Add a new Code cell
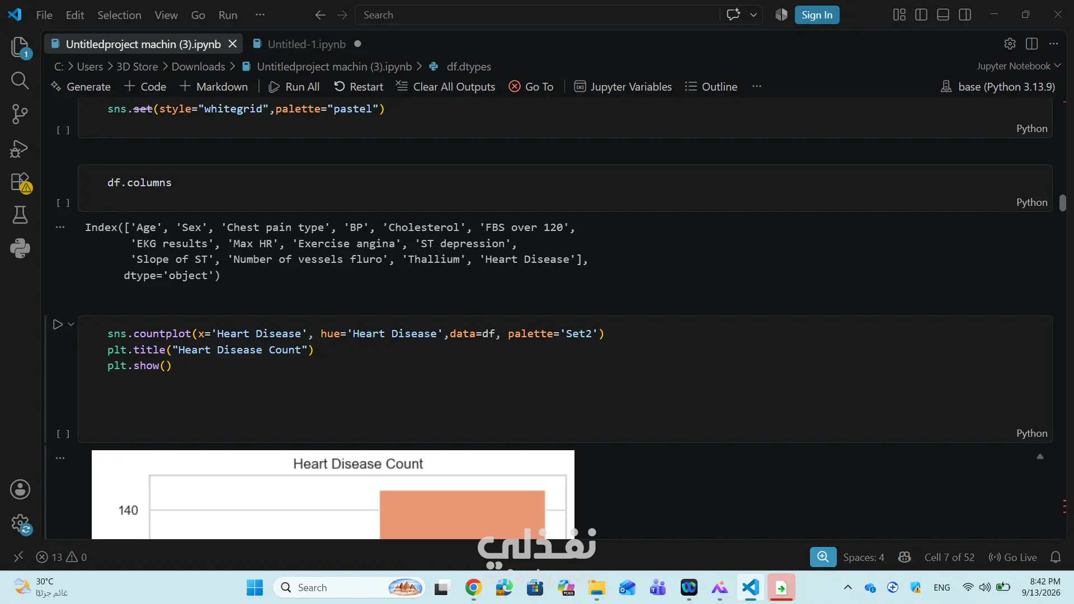Image resolution: width=1074 pixels, height=604 pixels. pos(145,87)
